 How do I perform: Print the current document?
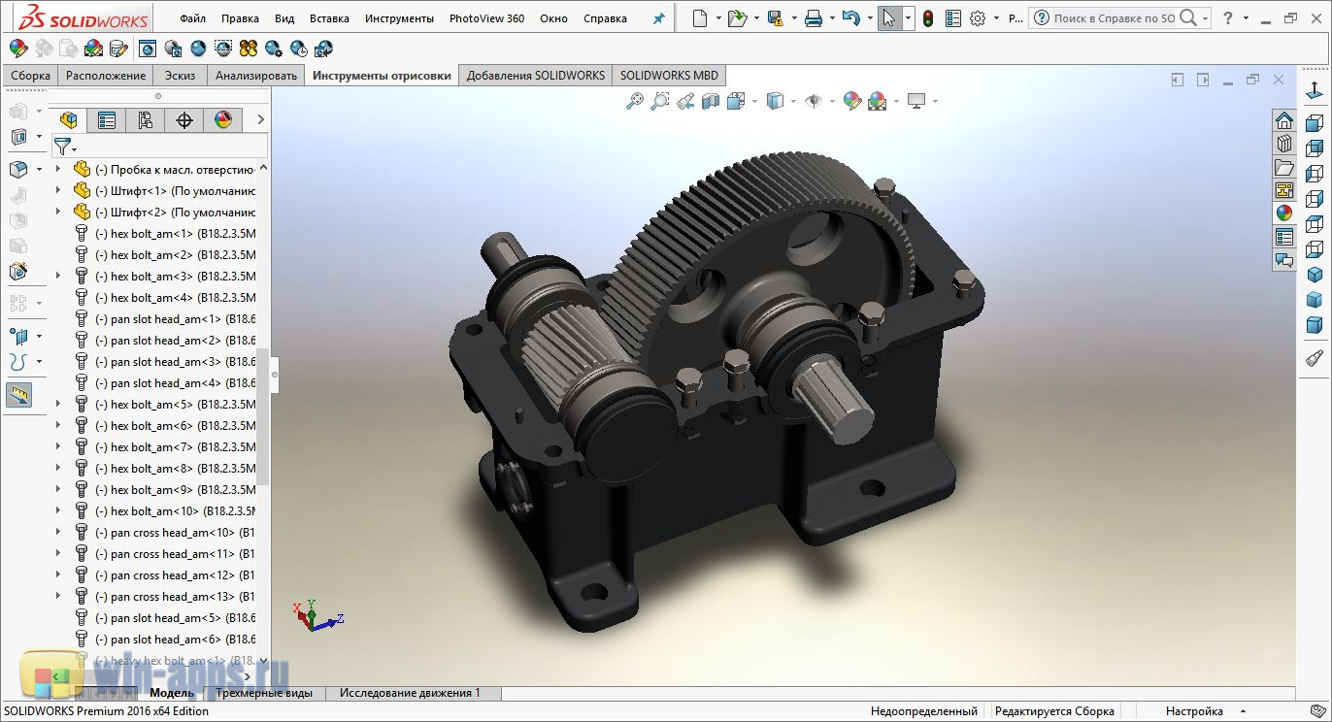tap(814, 18)
